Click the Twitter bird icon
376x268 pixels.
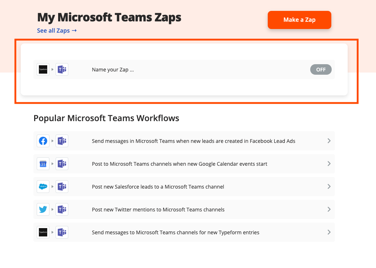(43, 209)
